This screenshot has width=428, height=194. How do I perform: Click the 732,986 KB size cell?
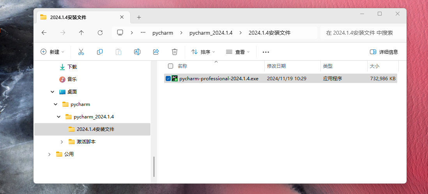click(x=383, y=79)
